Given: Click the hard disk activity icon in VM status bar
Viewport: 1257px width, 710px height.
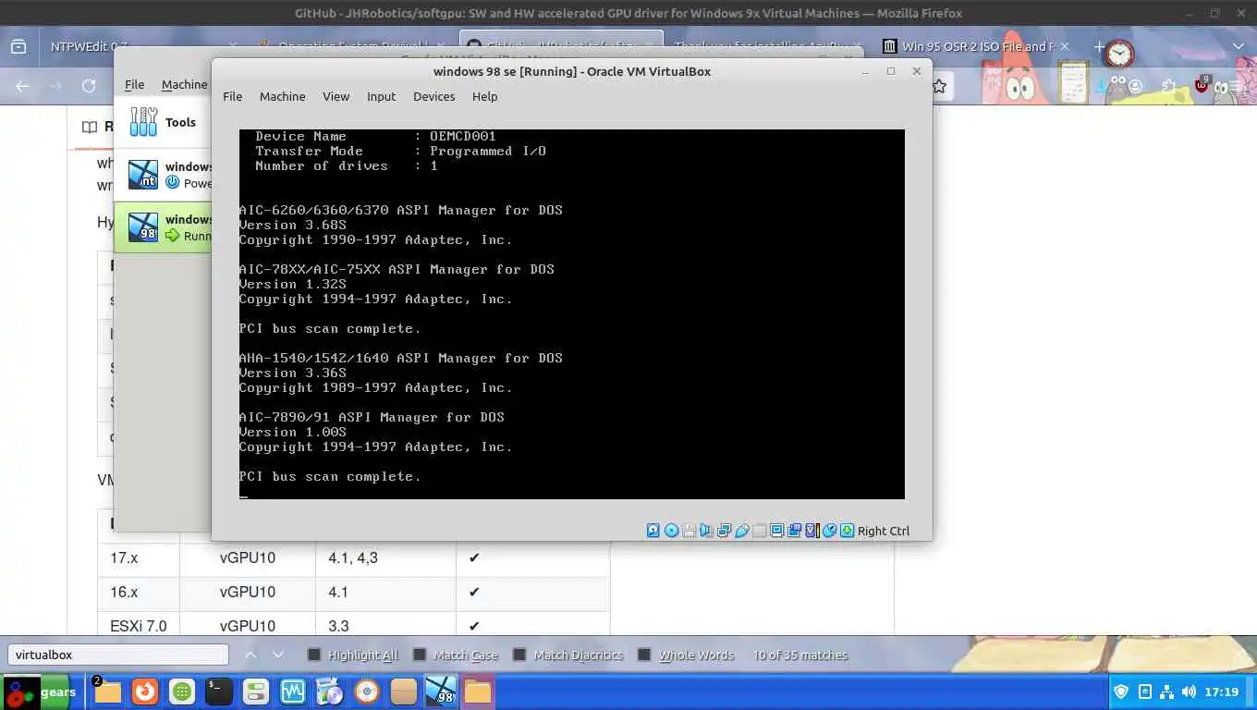Looking at the screenshot, I should click(x=653, y=531).
